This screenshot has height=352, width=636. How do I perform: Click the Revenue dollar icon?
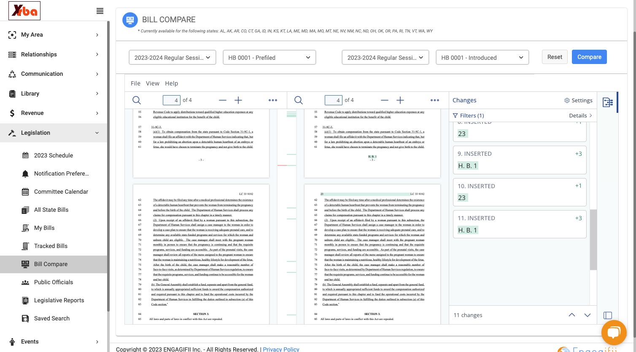(12, 113)
